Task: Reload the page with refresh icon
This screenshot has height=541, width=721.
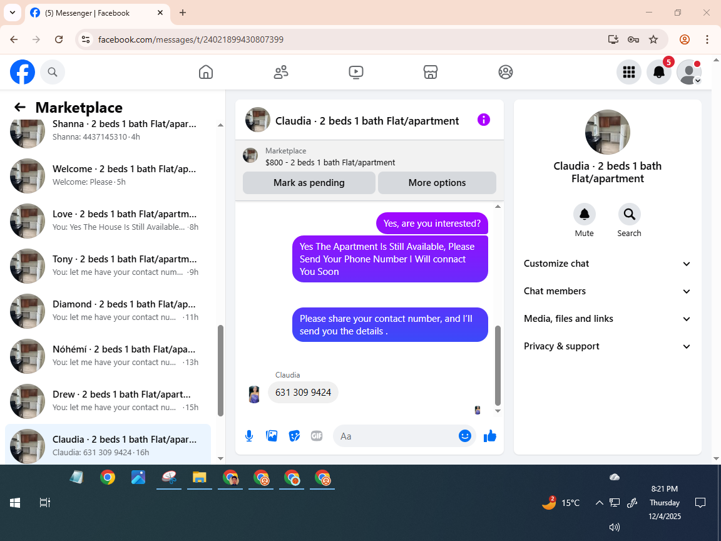Action: tap(59, 39)
